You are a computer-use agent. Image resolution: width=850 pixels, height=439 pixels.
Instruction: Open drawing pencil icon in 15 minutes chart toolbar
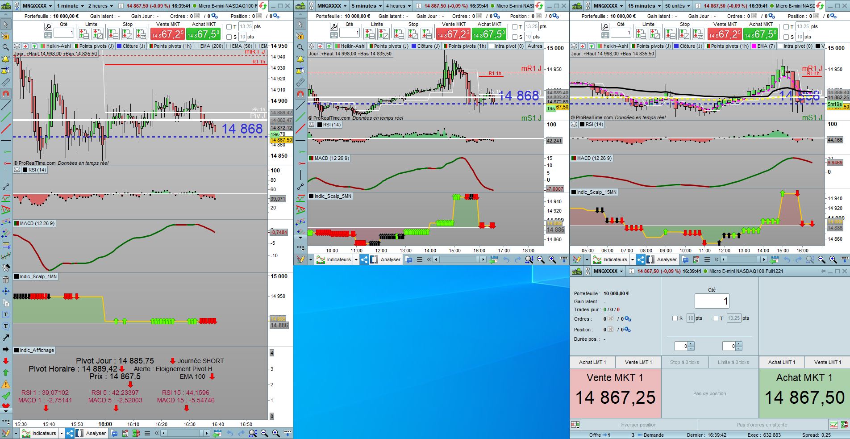577,259
